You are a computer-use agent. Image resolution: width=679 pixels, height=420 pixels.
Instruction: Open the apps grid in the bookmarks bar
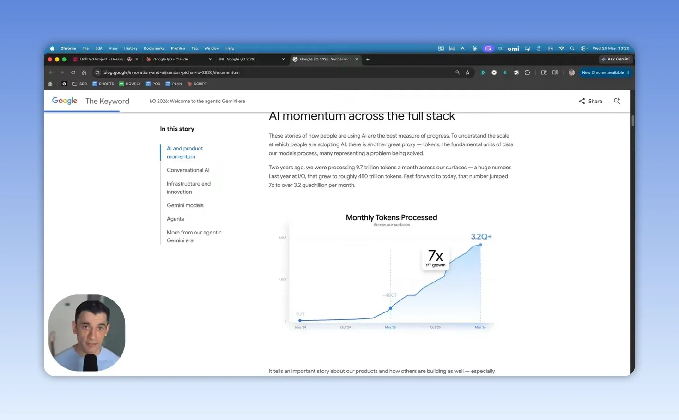coord(50,84)
